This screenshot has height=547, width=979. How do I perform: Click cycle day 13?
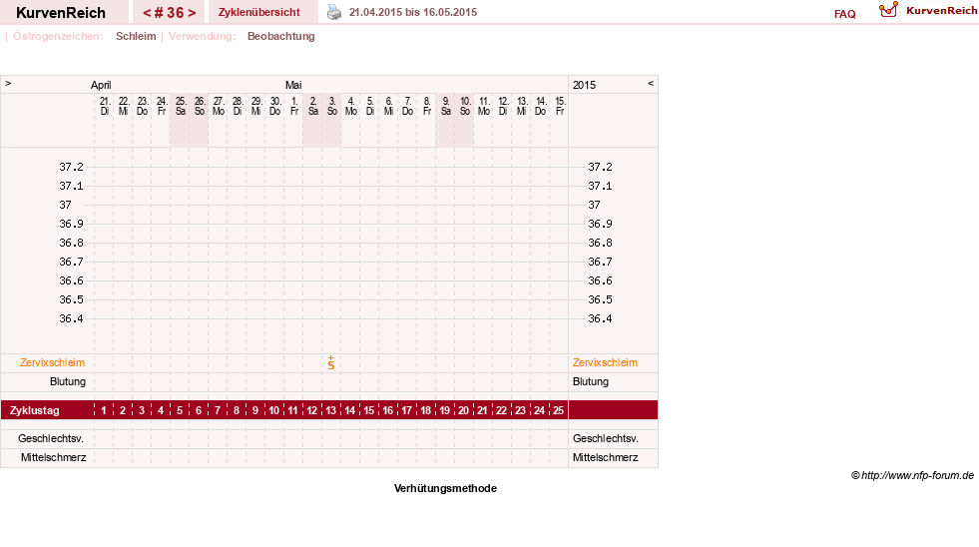pyautogui.click(x=331, y=410)
